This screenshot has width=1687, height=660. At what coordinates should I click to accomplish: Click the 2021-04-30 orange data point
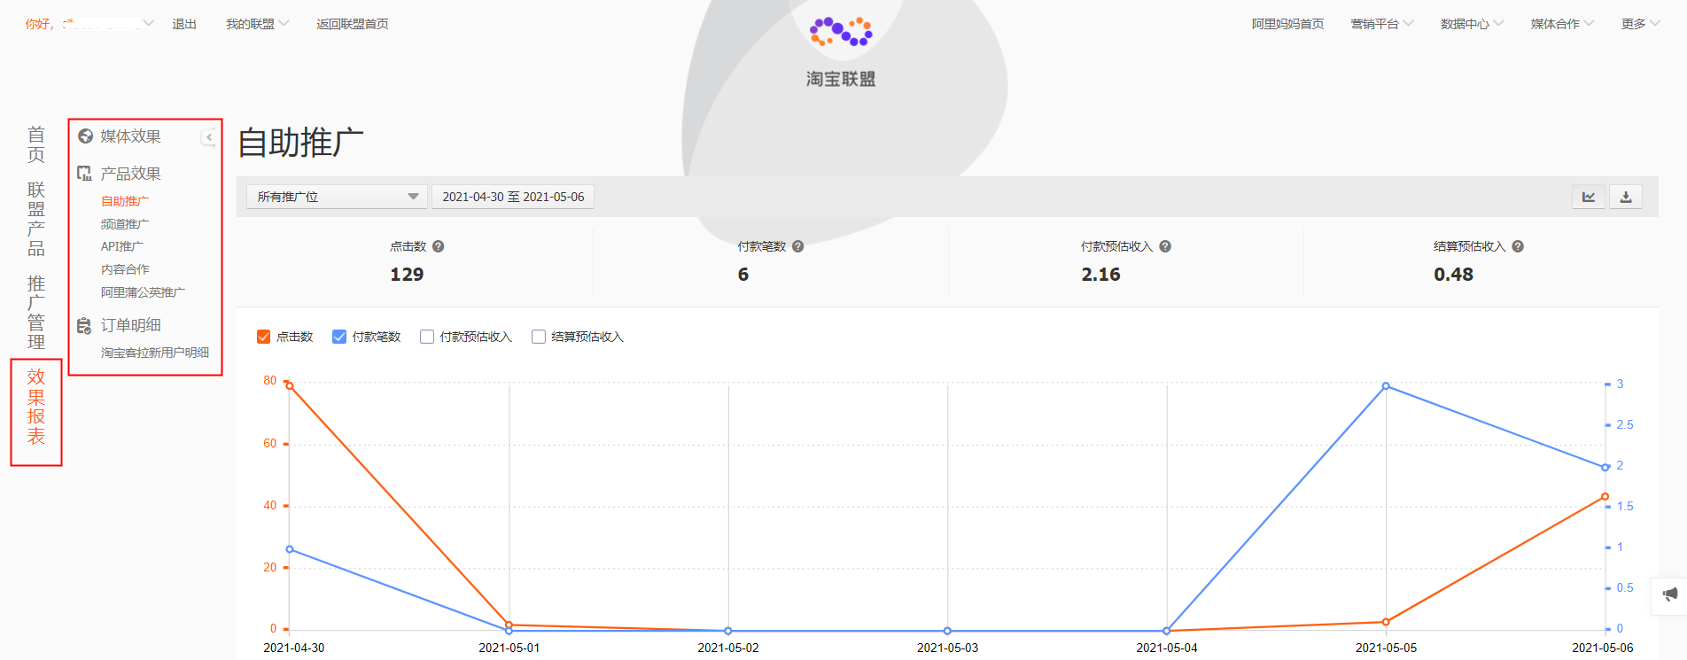290,385
